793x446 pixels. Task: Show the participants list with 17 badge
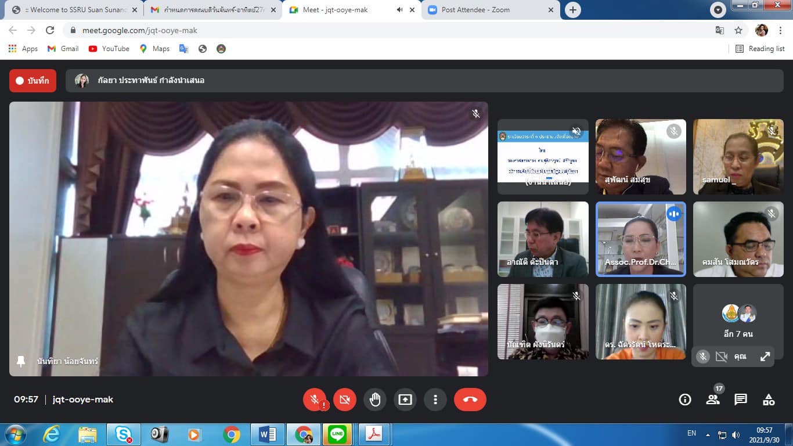(713, 400)
